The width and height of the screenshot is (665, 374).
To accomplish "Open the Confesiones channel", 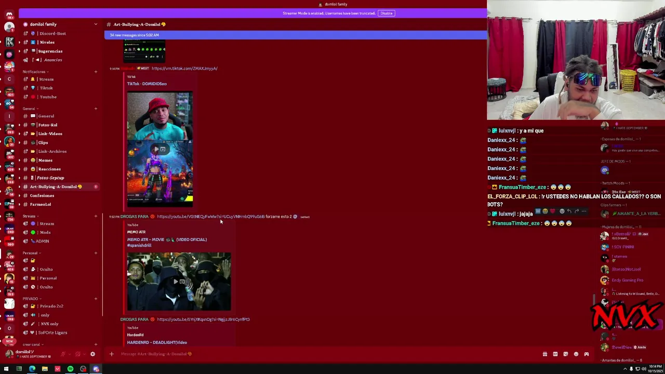I will [60, 195].
